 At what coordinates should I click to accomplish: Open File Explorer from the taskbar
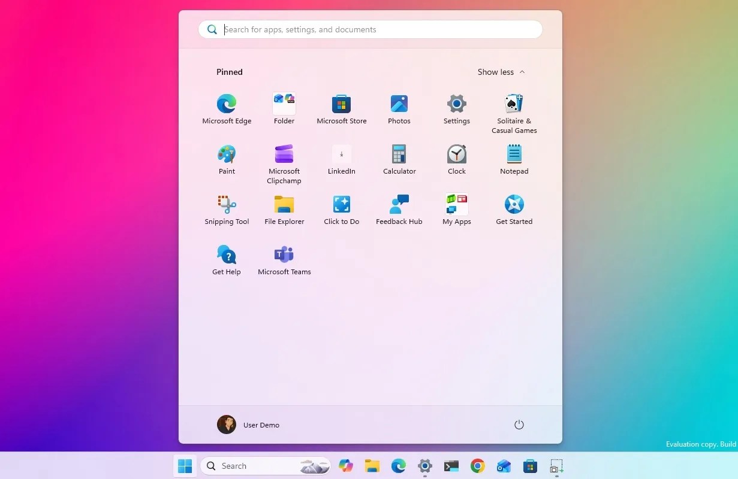(372, 466)
